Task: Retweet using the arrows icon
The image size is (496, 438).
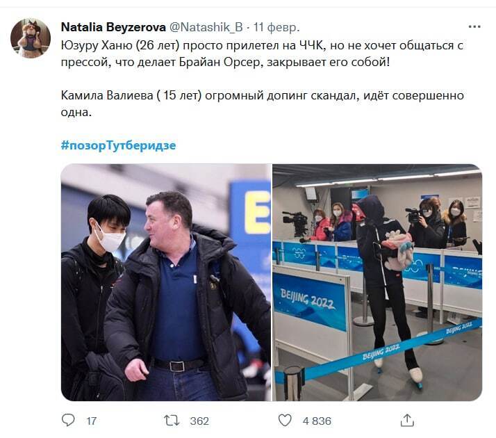Action: click(x=172, y=421)
